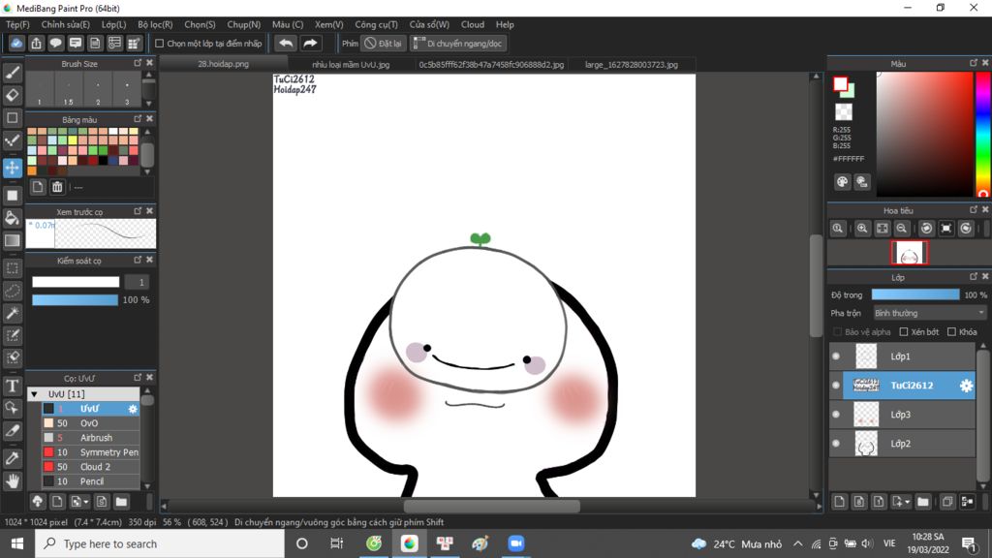Click the brush opacity 100% slider
Viewport: 992px width, 558px height.
[75, 300]
